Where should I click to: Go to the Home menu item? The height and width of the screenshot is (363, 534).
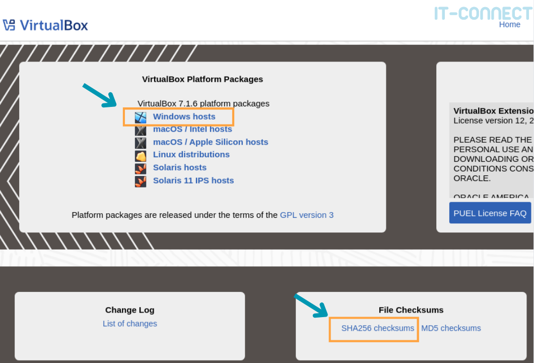click(509, 25)
